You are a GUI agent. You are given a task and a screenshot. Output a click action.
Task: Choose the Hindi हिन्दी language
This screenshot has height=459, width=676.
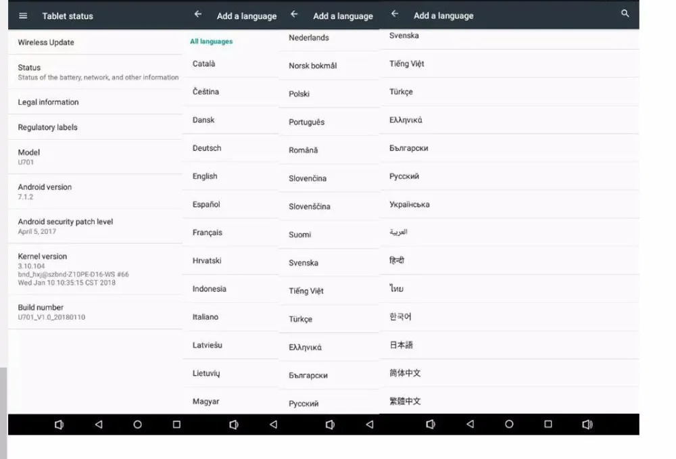[x=509, y=260]
